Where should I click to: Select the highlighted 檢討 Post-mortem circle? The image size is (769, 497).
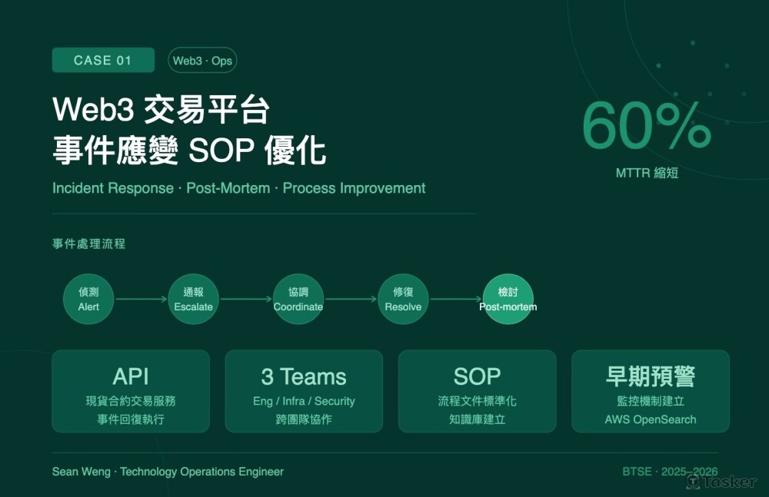tap(508, 299)
